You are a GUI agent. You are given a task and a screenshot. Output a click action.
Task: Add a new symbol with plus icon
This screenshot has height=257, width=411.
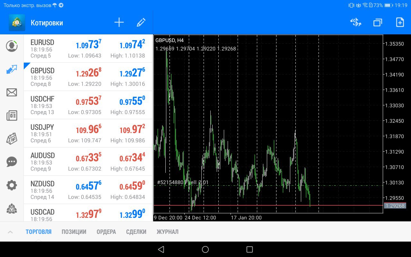coord(119,22)
